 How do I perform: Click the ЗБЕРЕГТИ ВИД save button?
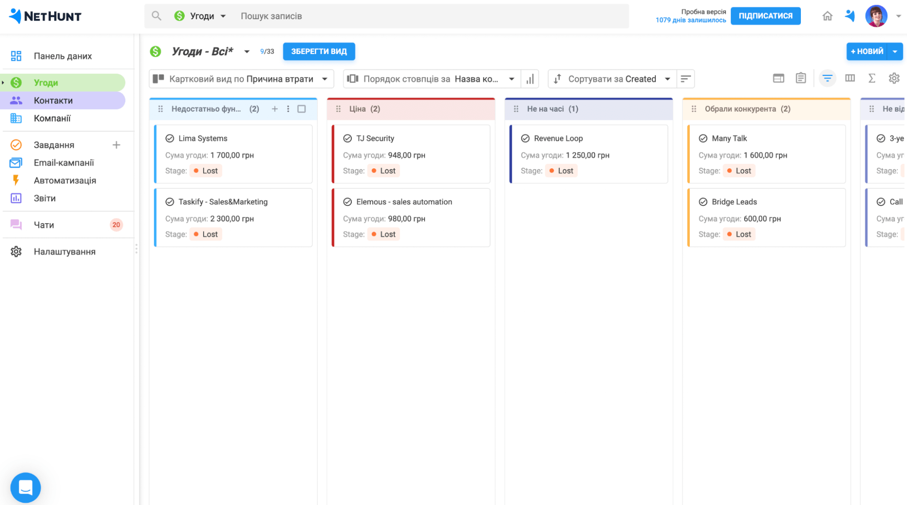click(320, 51)
